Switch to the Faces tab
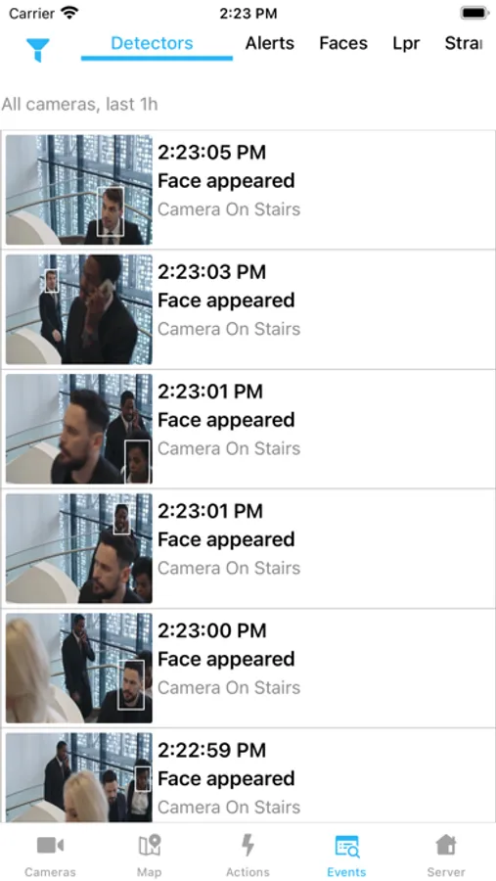Viewport: 496px width, 881px height. [343, 43]
